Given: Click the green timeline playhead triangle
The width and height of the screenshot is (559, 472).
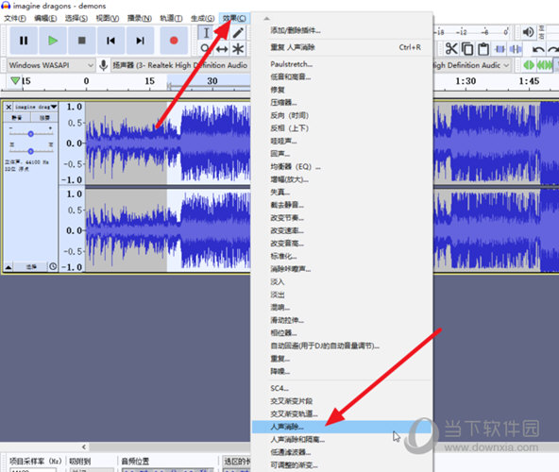Looking at the screenshot, I should tap(15, 80).
